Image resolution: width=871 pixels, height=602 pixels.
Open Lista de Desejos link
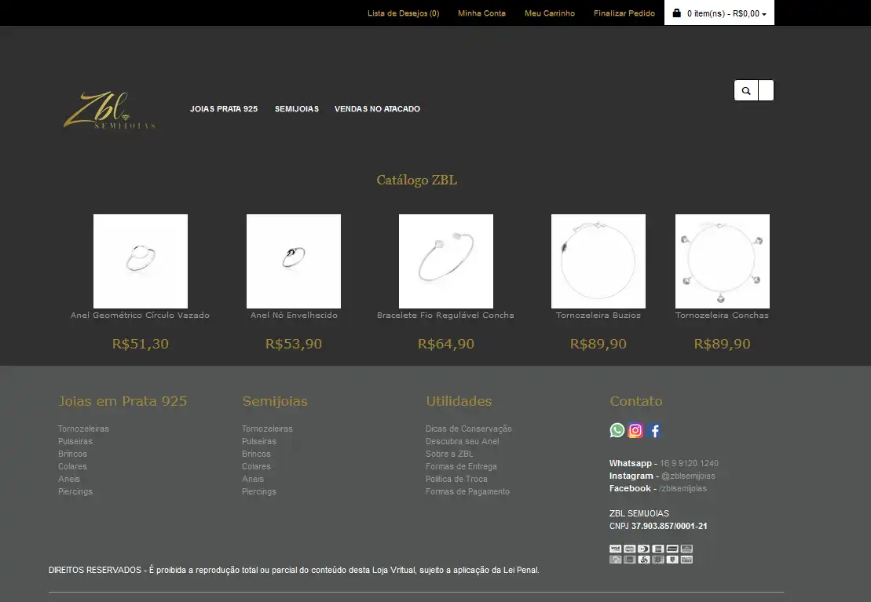click(x=403, y=13)
